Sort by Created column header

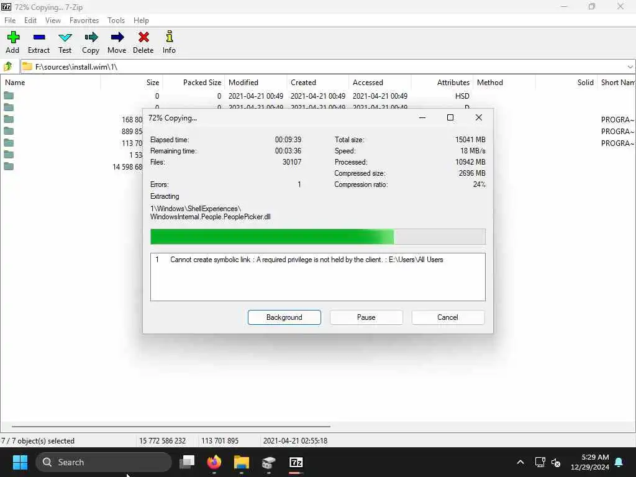pyautogui.click(x=318, y=83)
